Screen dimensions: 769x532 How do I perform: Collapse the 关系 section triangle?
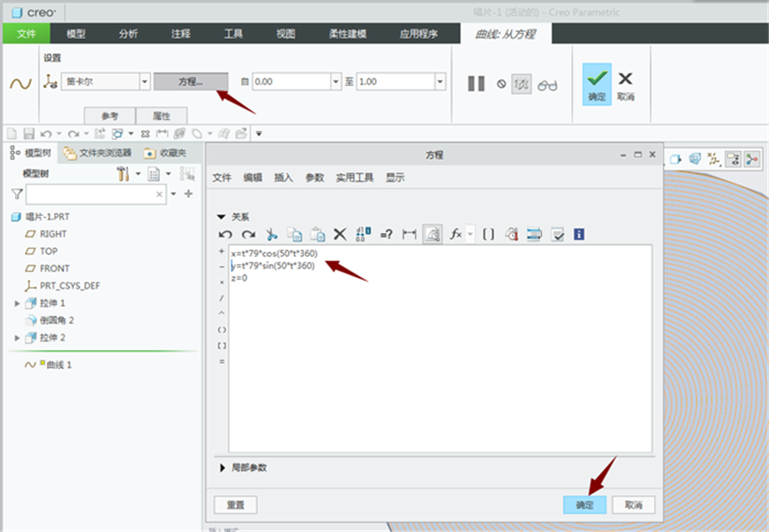[221, 217]
